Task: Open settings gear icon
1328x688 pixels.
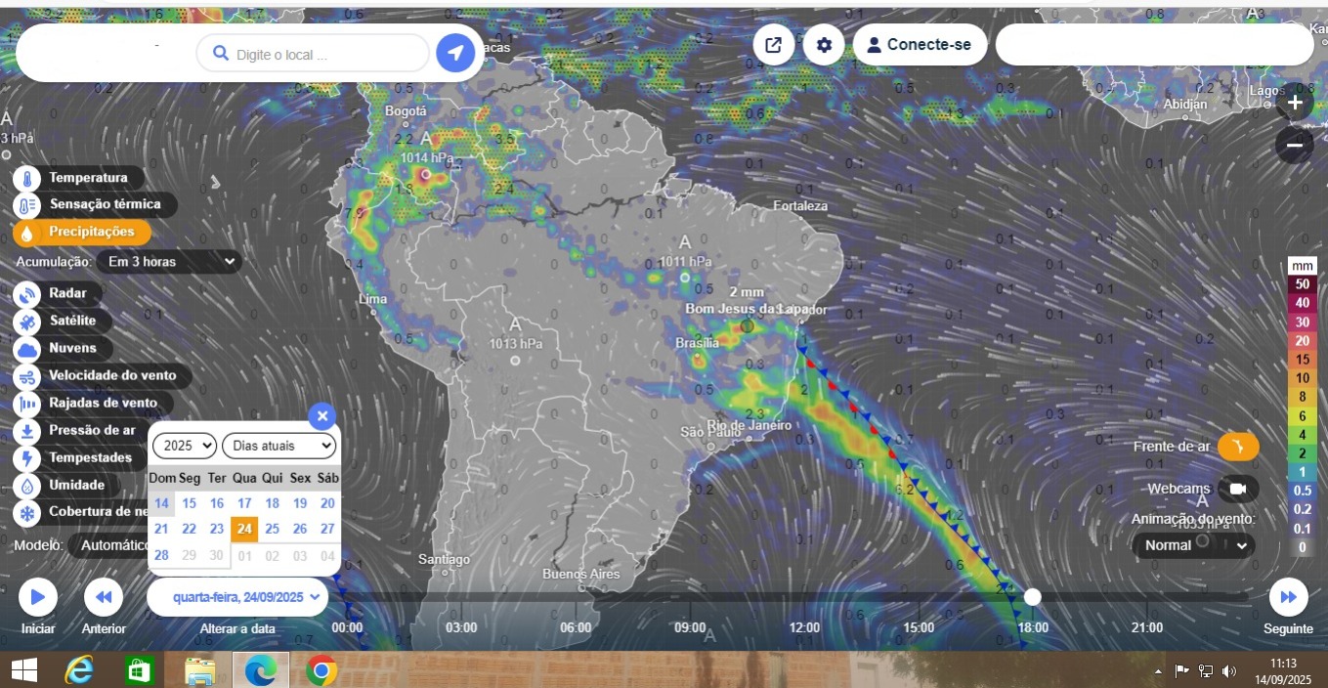Action: click(x=824, y=45)
